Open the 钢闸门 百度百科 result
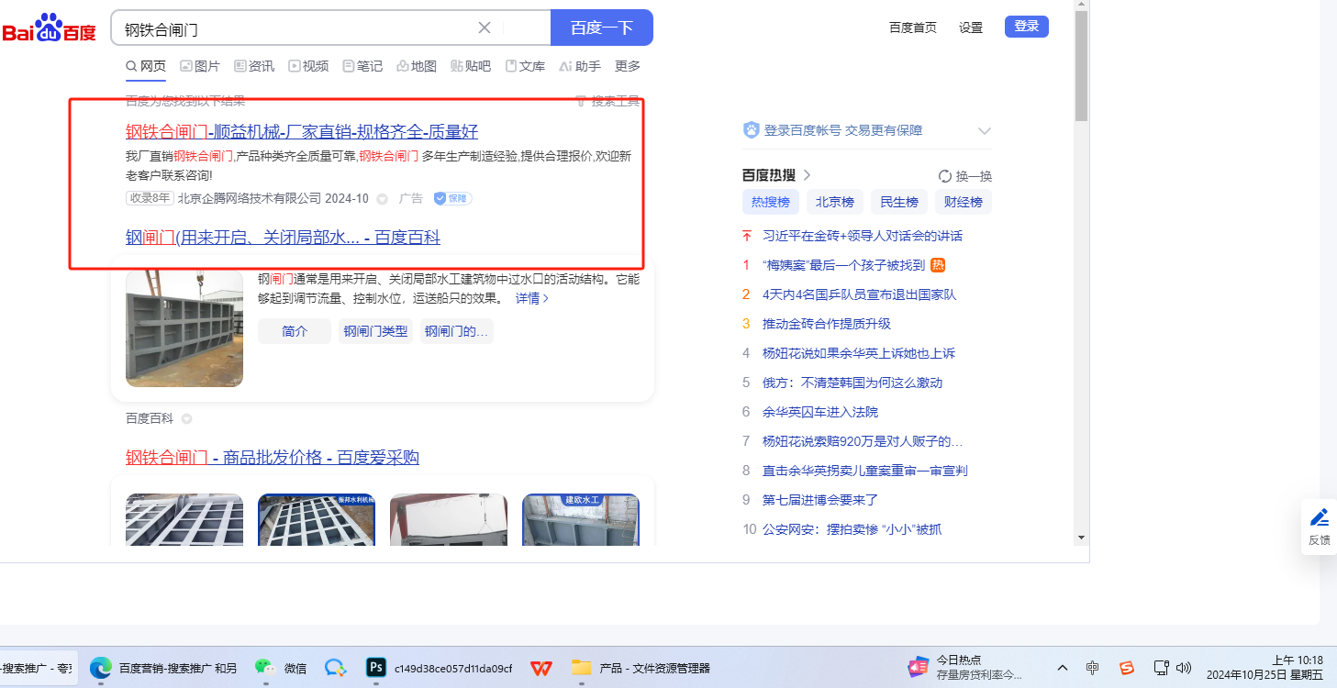 click(x=283, y=238)
